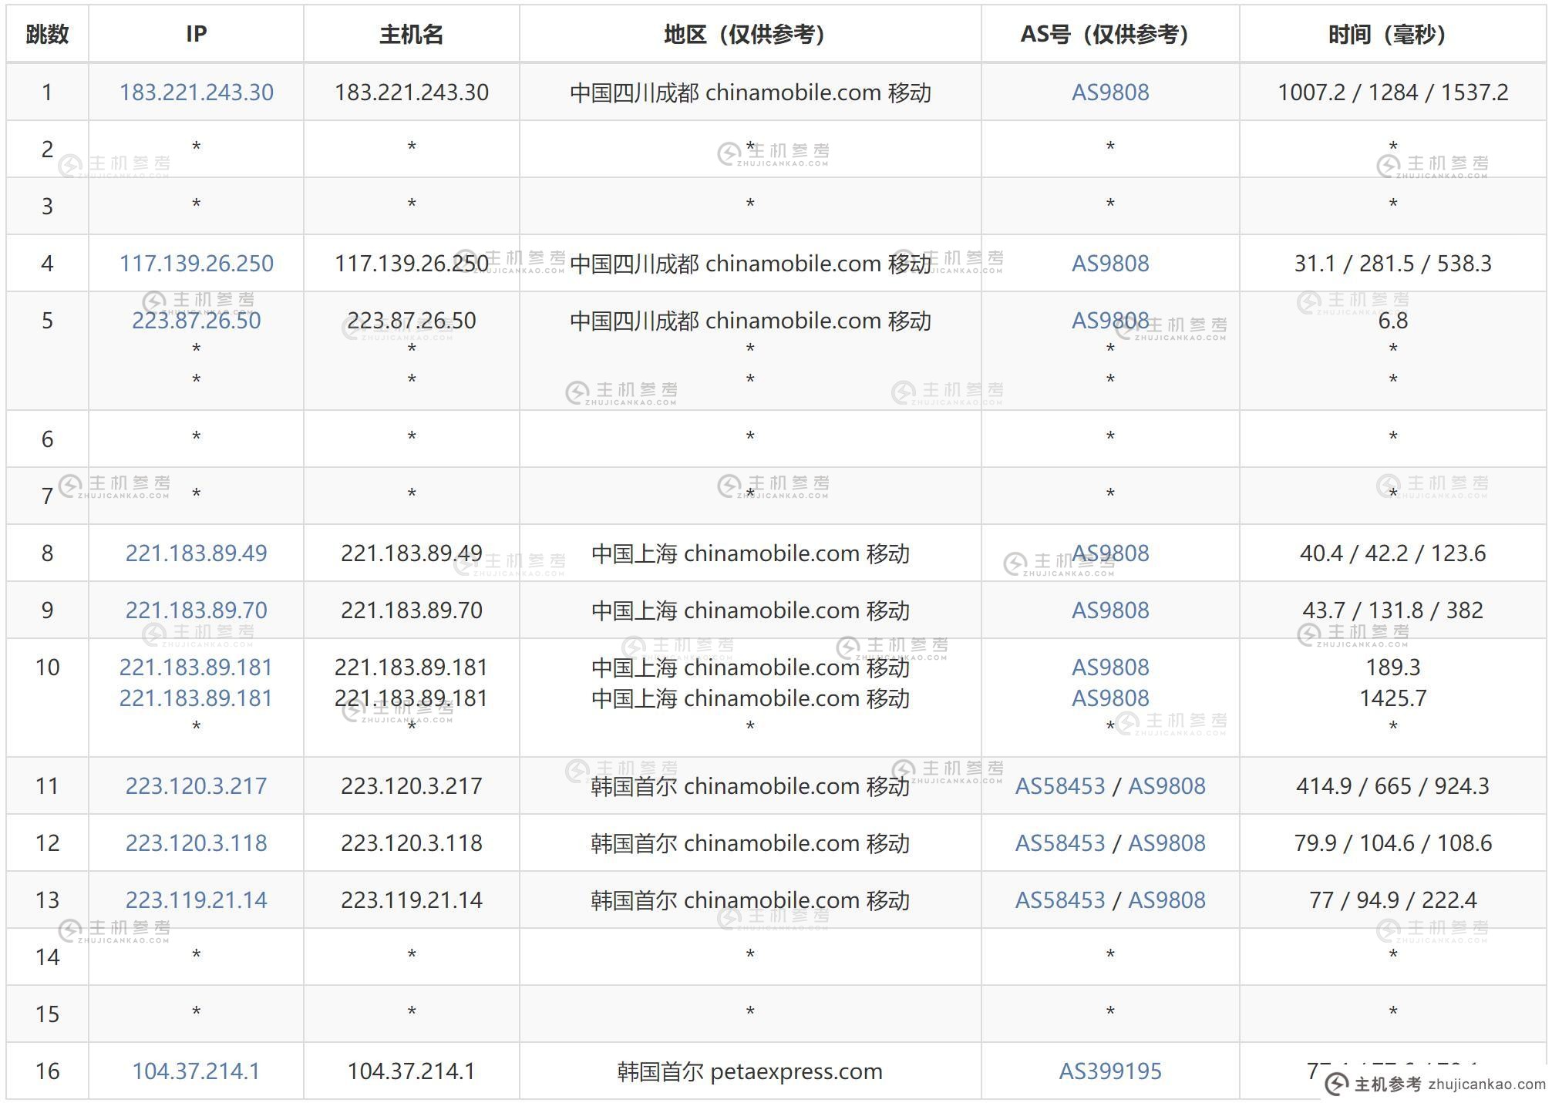This screenshot has height=1103, width=1552.
Task: Click time value 6.8 in hop 5
Action: click(1392, 321)
